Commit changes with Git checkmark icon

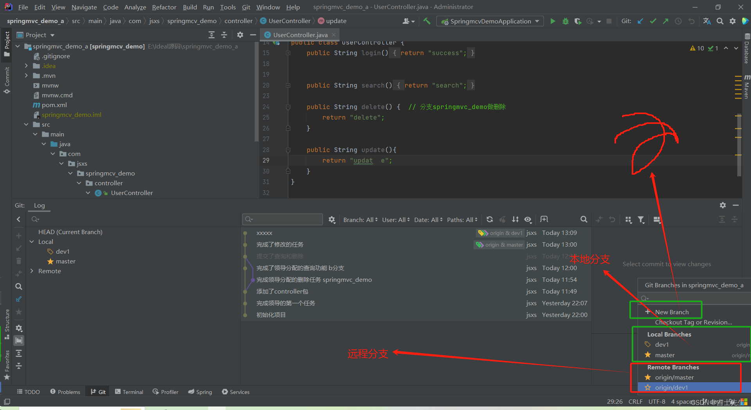653,21
